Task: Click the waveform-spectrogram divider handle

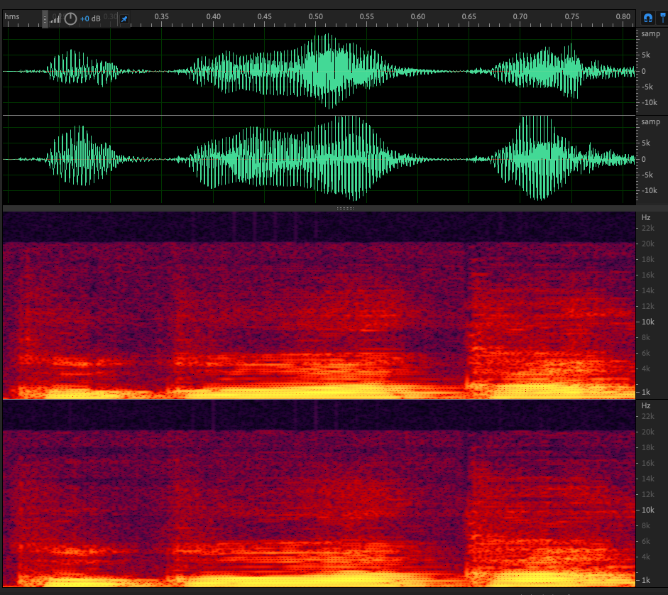Action: coord(345,208)
